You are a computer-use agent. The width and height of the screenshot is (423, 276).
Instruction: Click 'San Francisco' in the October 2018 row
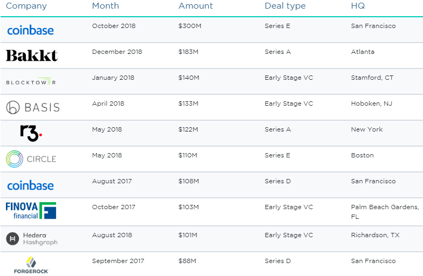[x=373, y=26]
